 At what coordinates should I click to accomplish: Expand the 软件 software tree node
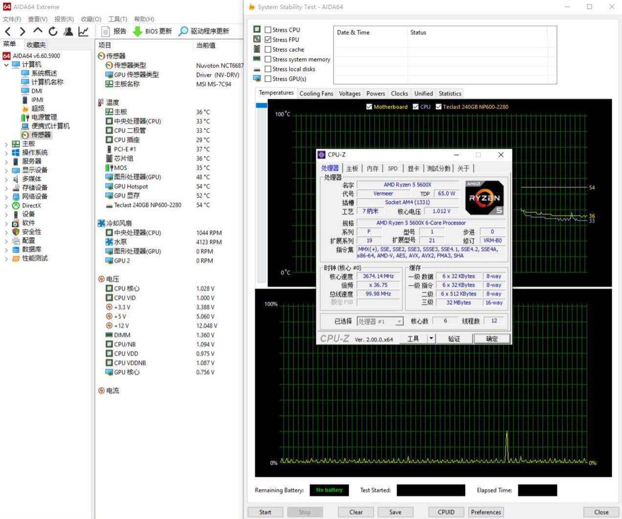[x=6, y=223]
